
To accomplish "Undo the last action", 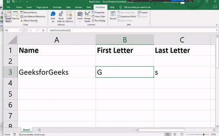I will tap(14, 1).
